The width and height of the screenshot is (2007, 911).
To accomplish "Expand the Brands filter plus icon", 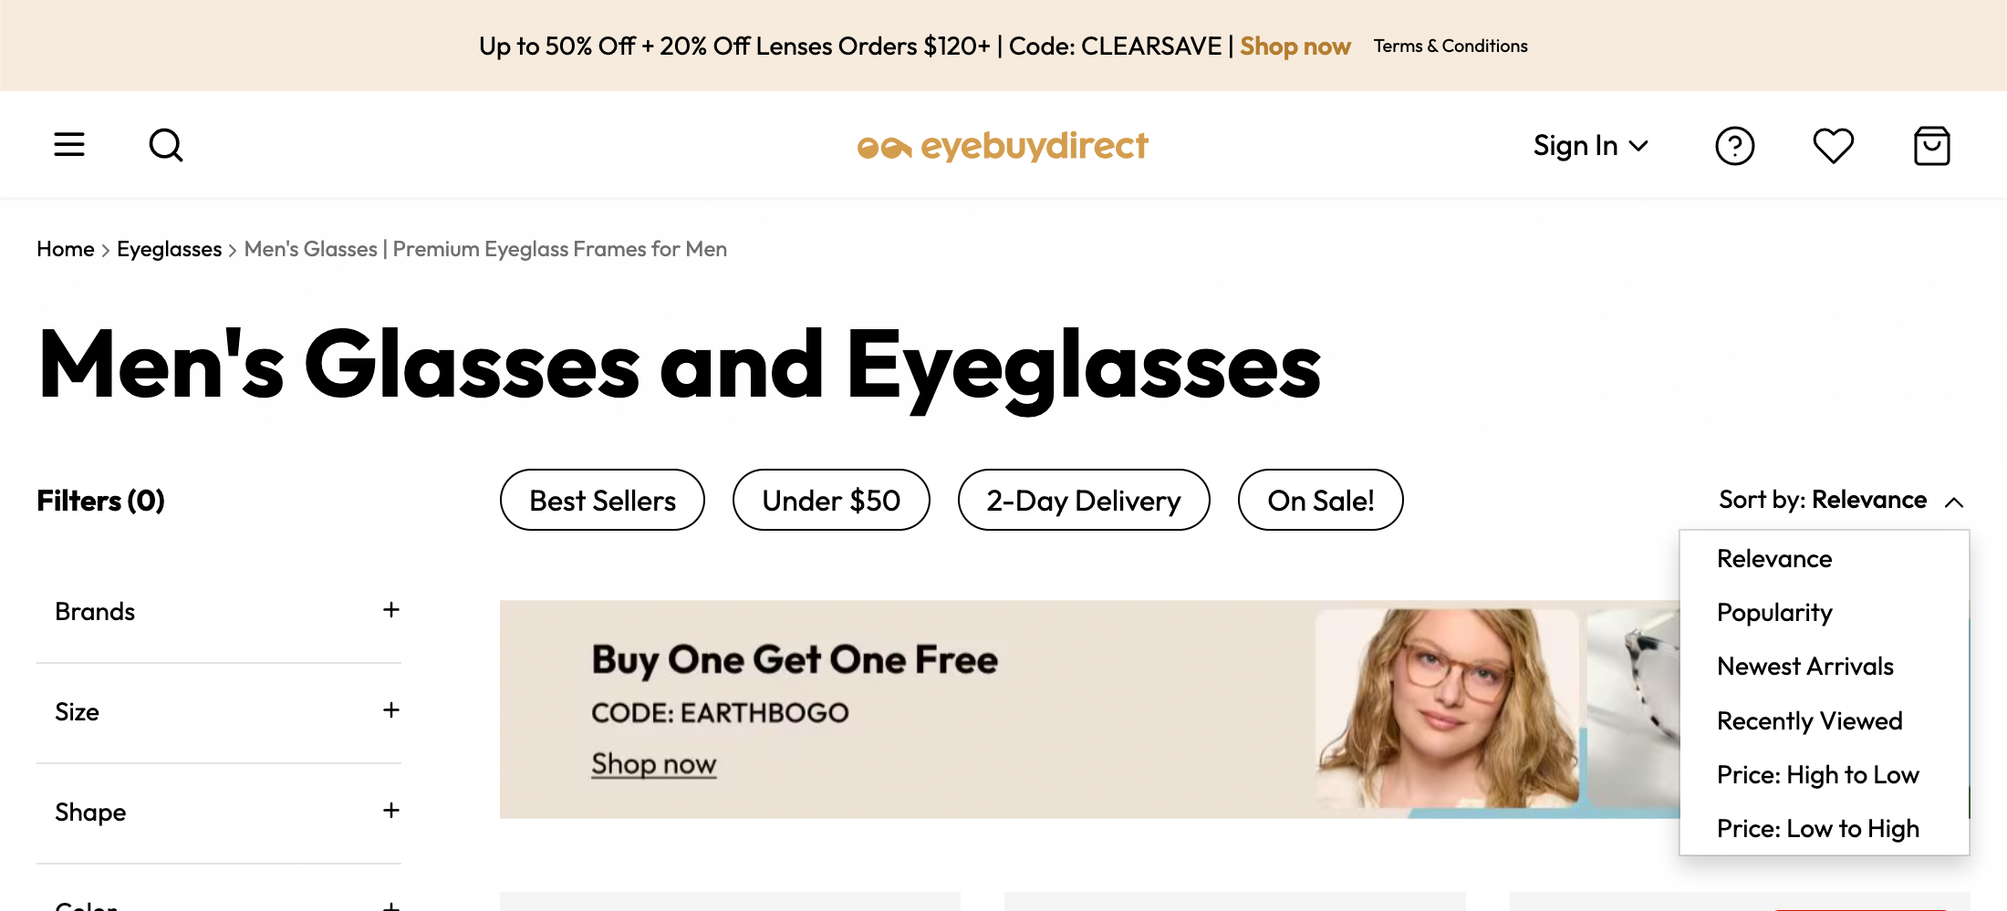I will 391,610.
